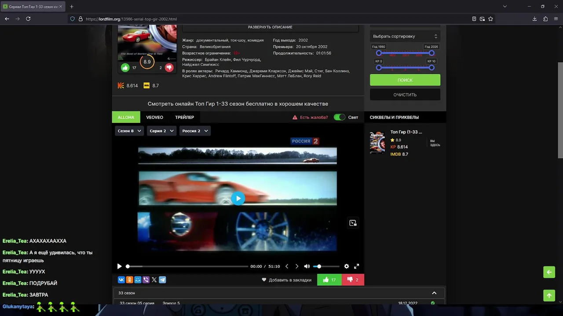This screenshot has width=563, height=316.
Task: Click the ОЧИСТИТЬ button
Action: (405, 95)
